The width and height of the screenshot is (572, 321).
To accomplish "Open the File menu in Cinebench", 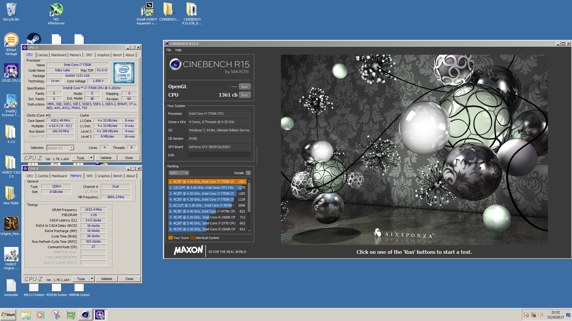I will pyautogui.click(x=169, y=50).
